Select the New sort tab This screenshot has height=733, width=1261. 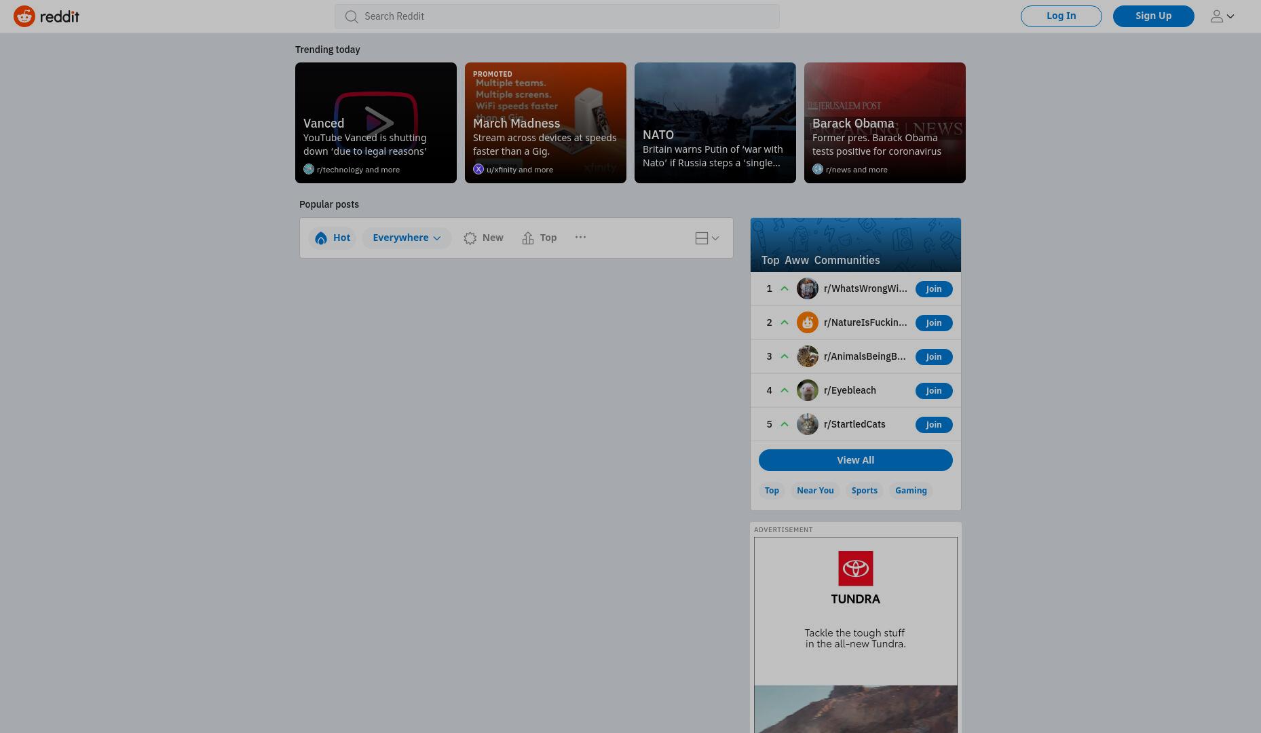coord(483,238)
